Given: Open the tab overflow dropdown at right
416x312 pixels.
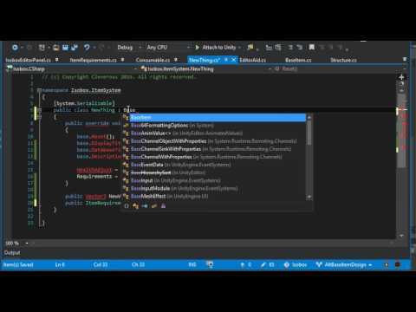Looking at the screenshot, I should click(405, 59).
